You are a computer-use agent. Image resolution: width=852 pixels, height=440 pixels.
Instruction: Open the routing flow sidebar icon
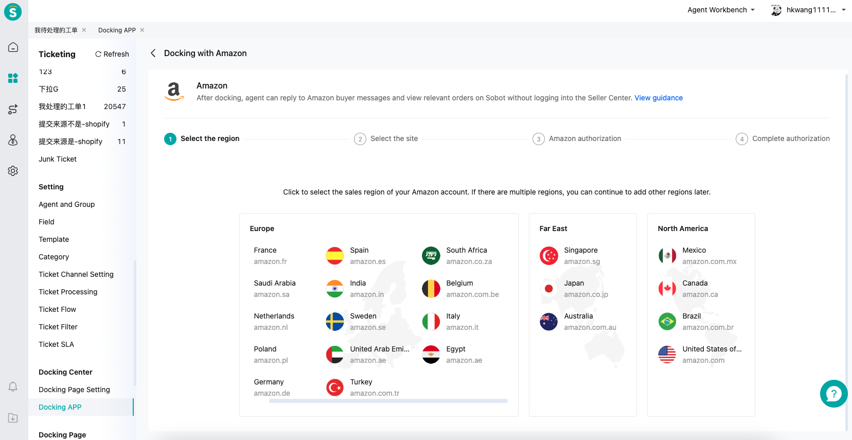coord(13,109)
